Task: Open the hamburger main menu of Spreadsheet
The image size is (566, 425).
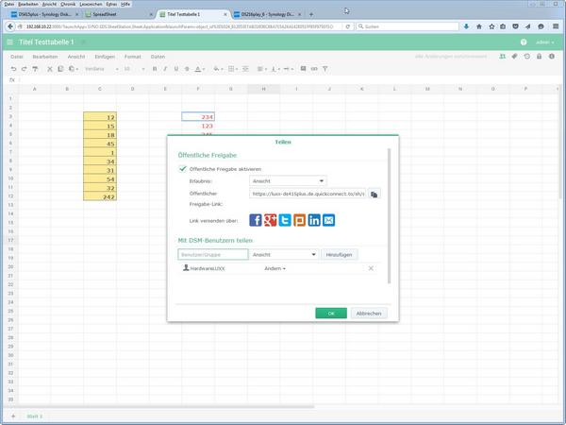Action: click(9, 42)
